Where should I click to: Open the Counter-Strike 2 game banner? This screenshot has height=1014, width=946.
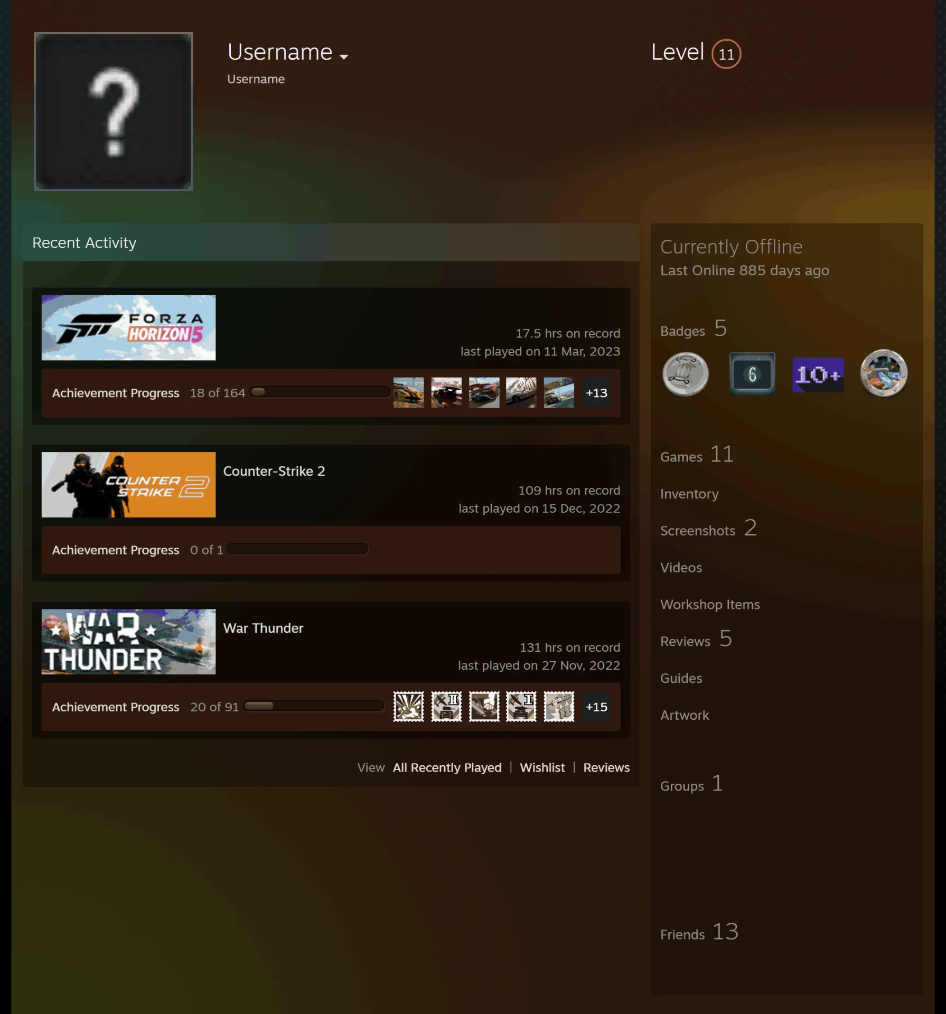[128, 484]
